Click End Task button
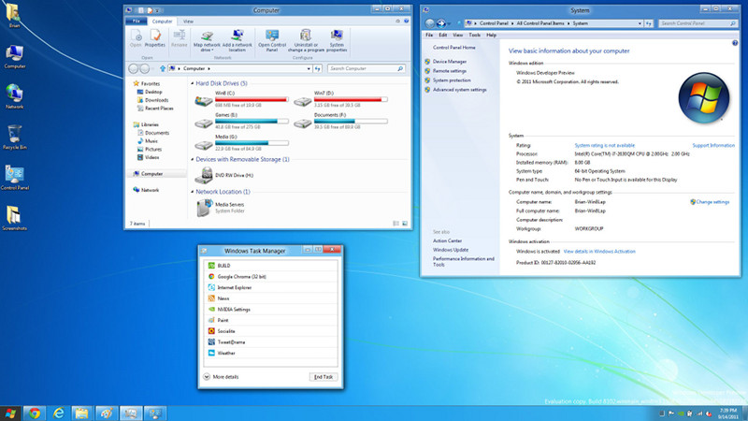 tap(324, 377)
